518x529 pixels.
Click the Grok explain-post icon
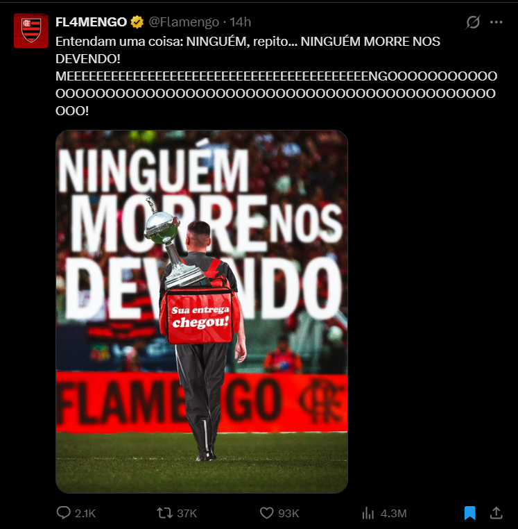click(x=473, y=22)
